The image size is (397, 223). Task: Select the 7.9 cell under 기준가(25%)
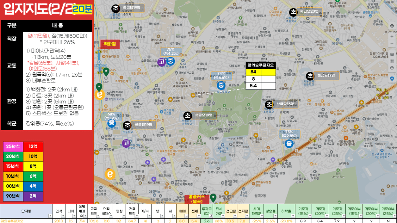[337, 221]
